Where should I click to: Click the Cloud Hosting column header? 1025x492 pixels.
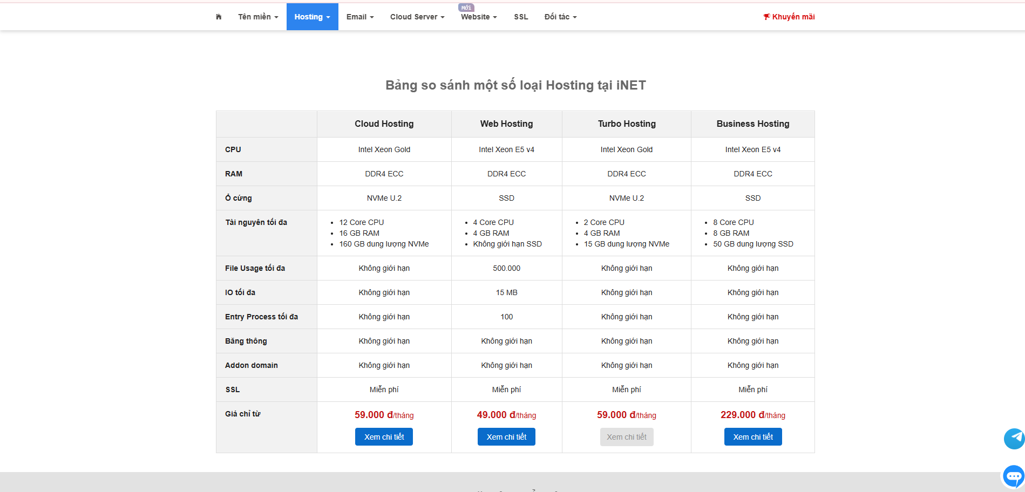coord(384,124)
